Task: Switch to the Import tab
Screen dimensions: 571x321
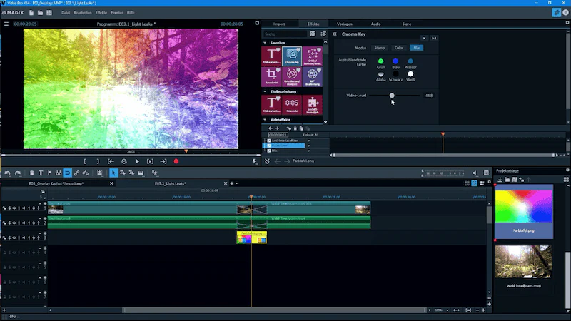Action: coord(279,24)
